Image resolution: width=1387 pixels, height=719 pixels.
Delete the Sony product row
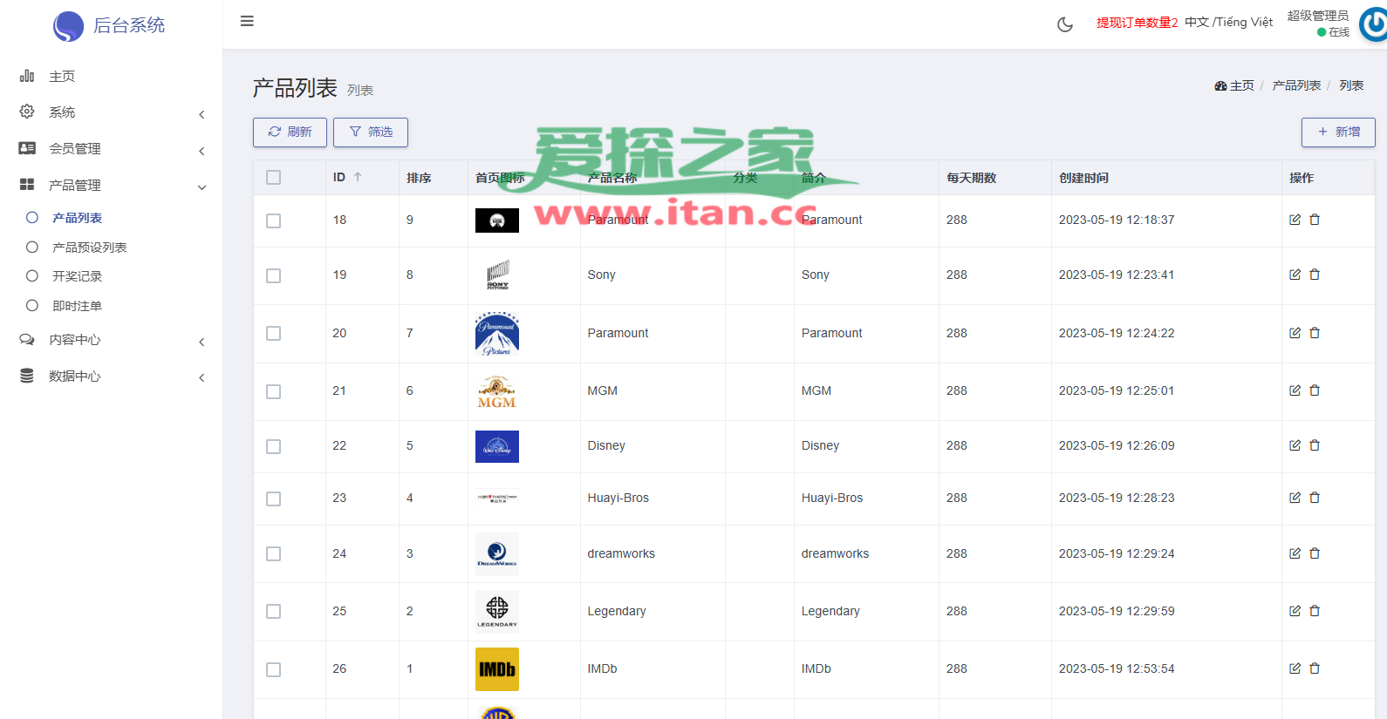(x=1315, y=275)
